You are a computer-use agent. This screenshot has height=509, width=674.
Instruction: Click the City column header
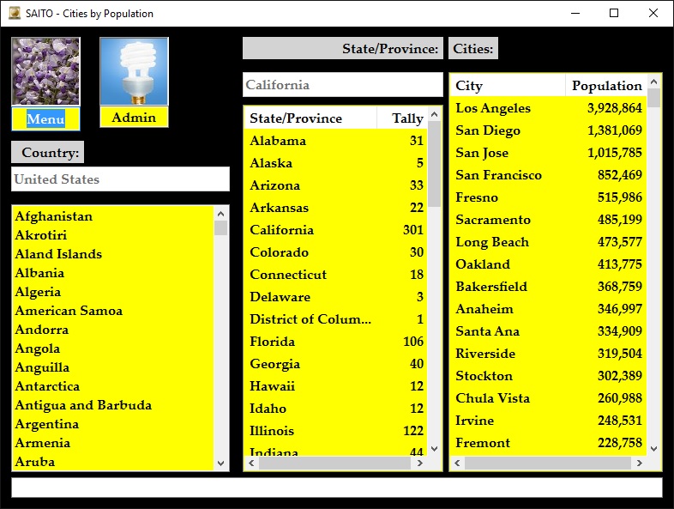pos(506,86)
